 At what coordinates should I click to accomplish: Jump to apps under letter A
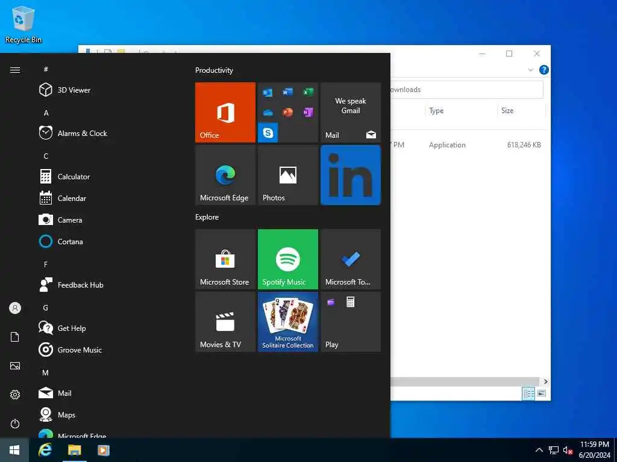pos(46,112)
